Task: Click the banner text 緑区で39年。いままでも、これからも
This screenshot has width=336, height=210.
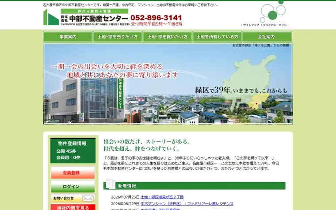Action: coord(241,90)
